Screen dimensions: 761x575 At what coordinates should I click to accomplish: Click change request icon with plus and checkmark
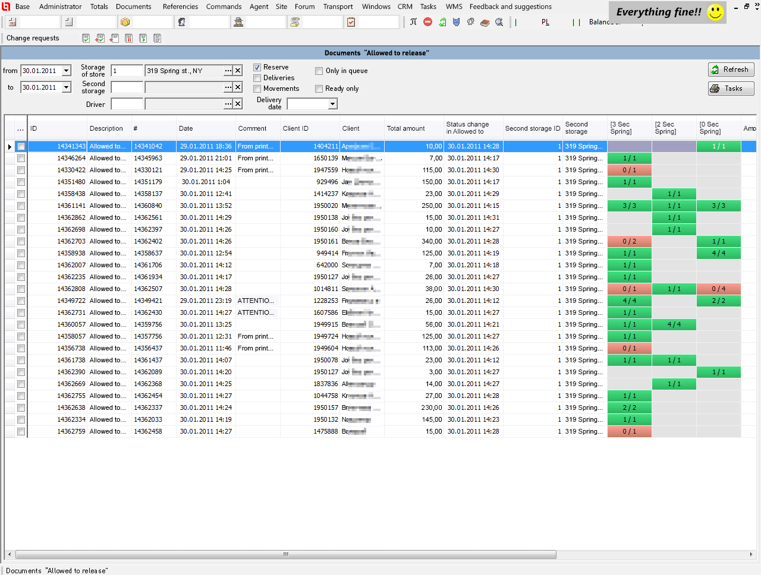tap(100, 38)
